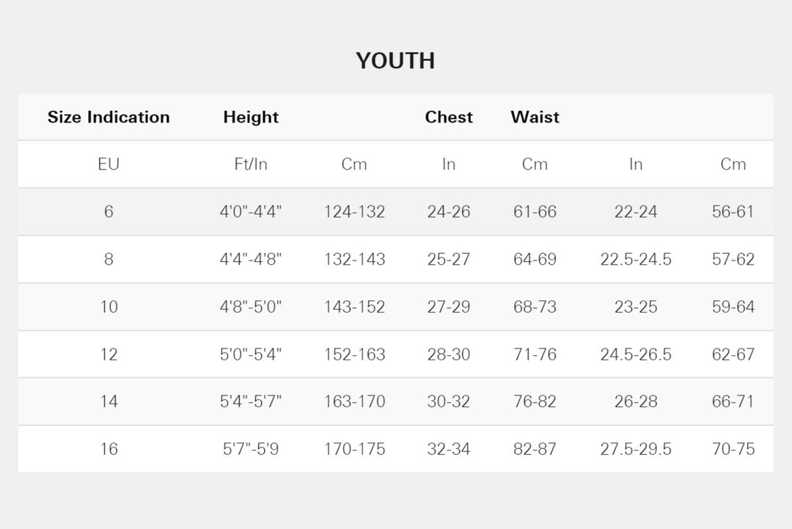Click the Chest column header

tap(449, 117)
